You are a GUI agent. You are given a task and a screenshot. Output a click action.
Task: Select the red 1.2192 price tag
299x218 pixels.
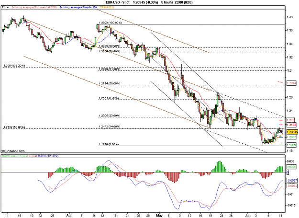coord(291,125)
